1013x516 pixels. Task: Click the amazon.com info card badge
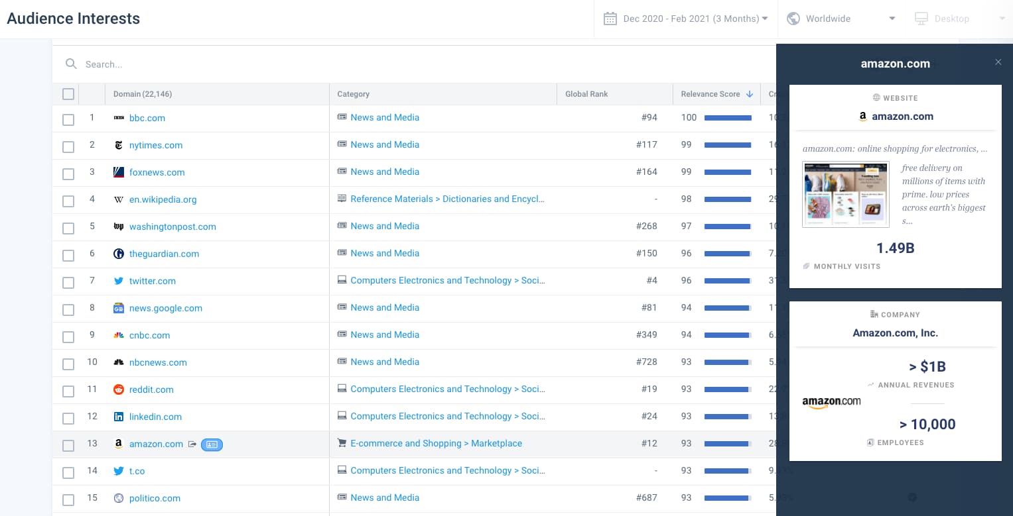(x=212, y=444)
